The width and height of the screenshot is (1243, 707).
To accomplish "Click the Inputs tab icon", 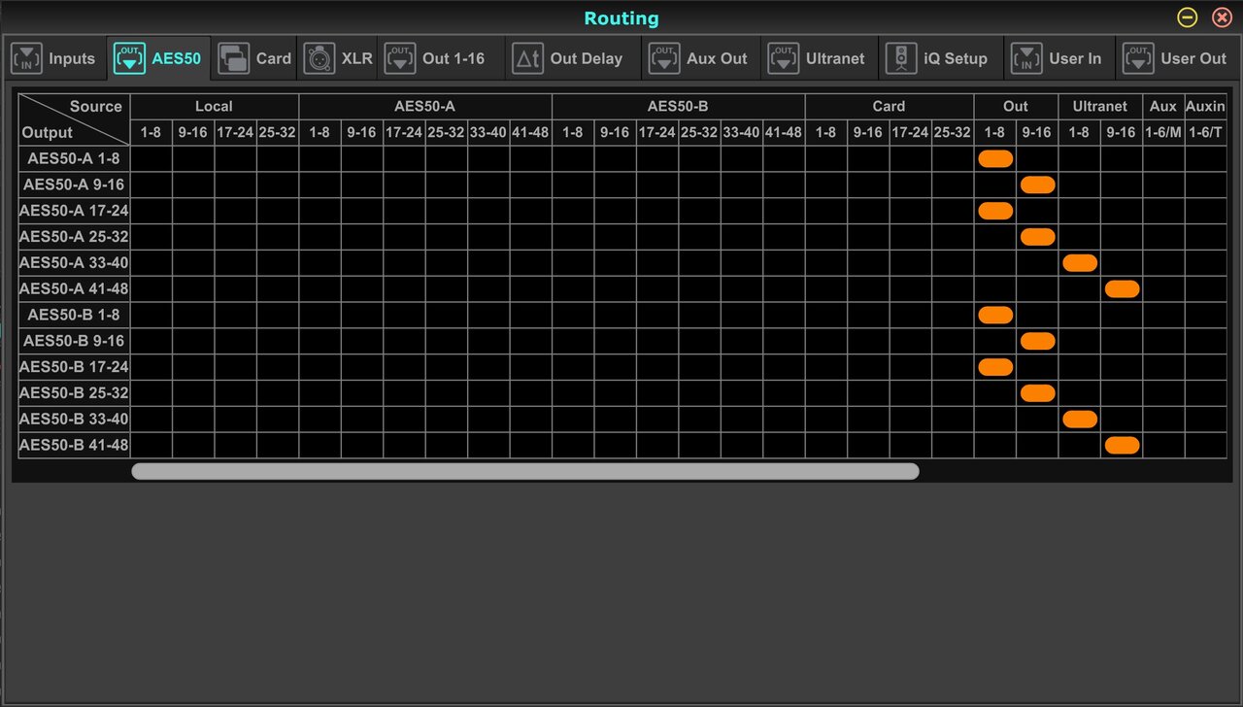I will click(26, 58).
